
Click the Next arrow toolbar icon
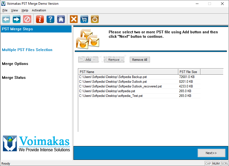point(17,19)
